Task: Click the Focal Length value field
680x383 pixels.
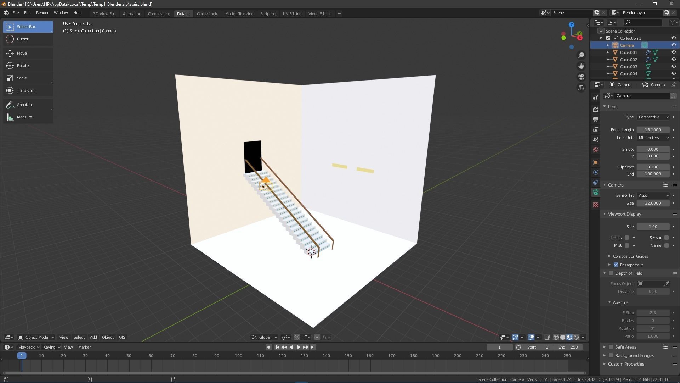Action: click(x=653, y=130)
